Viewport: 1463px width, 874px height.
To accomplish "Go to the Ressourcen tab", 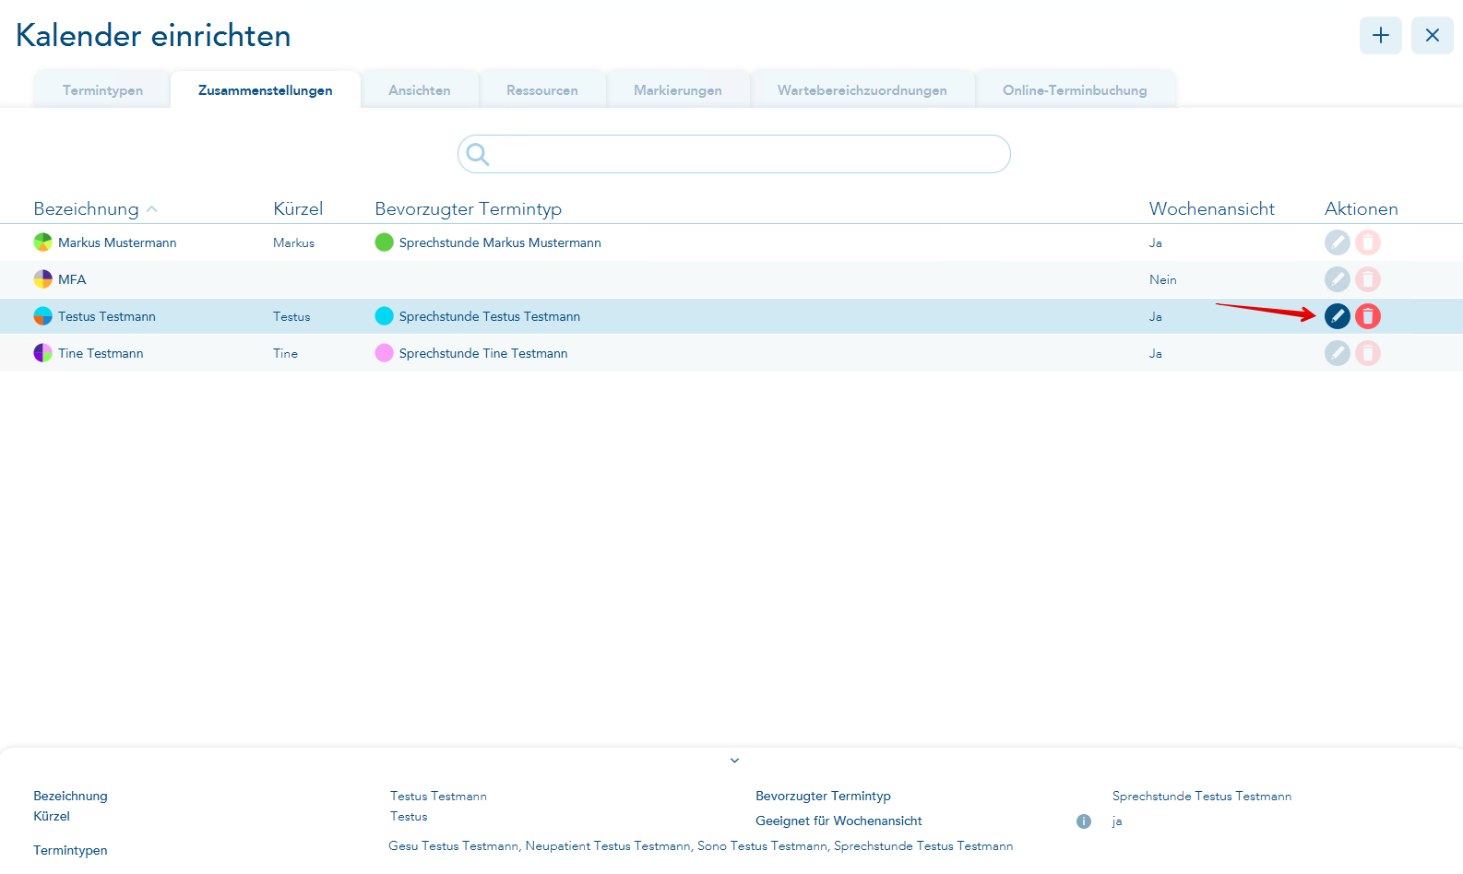I will coord(541,90).
